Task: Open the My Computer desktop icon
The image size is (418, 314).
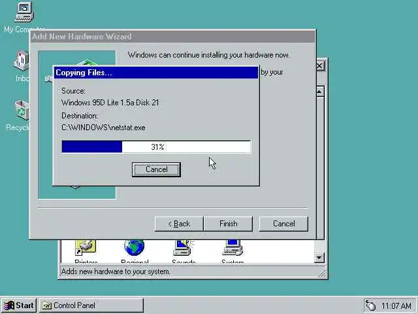Action: (24, 12)
